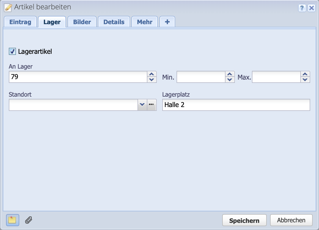Increase the Min. stock value

(230, 74)
